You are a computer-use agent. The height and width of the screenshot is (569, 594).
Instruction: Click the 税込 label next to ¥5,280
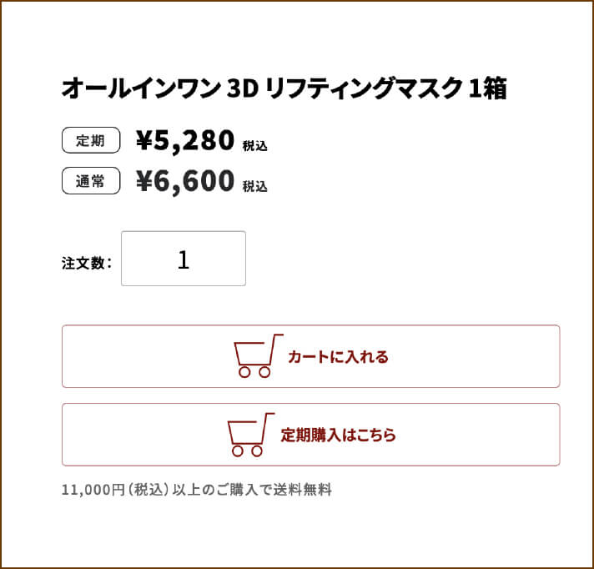(254, 147)
